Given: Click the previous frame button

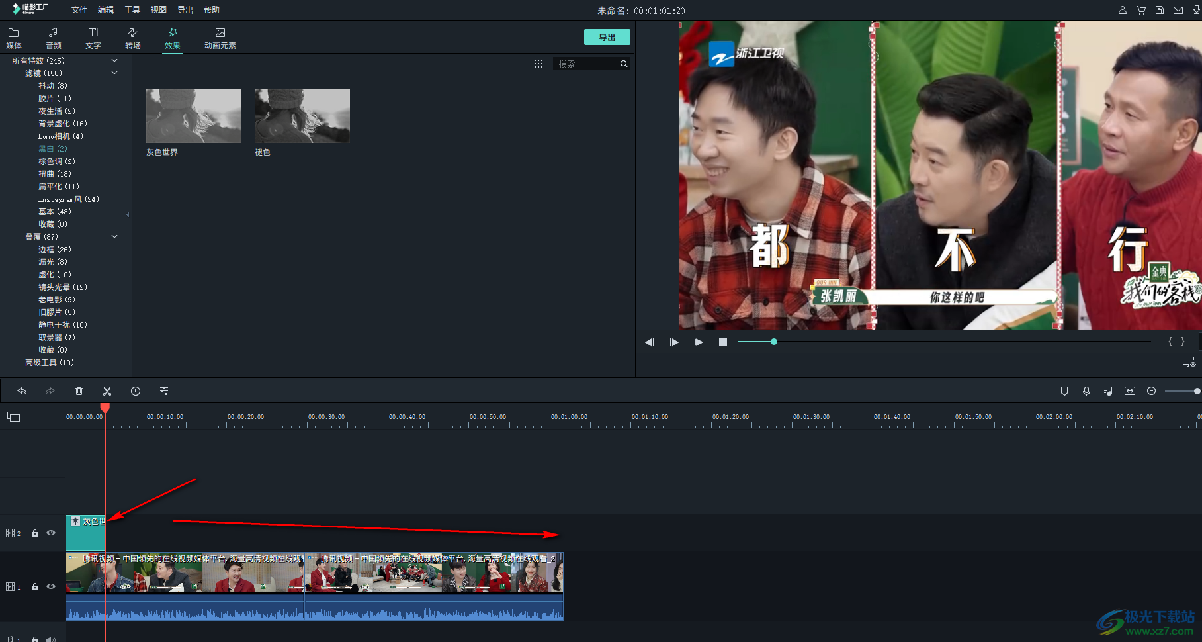Looking at the screenshot, I should 649,342.
